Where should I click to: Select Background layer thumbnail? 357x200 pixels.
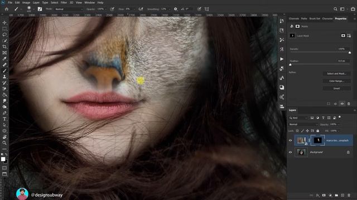[x=301, y=152]
